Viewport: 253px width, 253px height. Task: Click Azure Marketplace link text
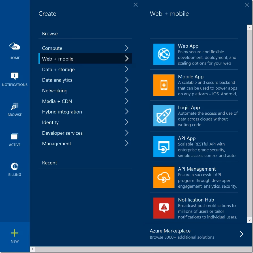[170, 231]
